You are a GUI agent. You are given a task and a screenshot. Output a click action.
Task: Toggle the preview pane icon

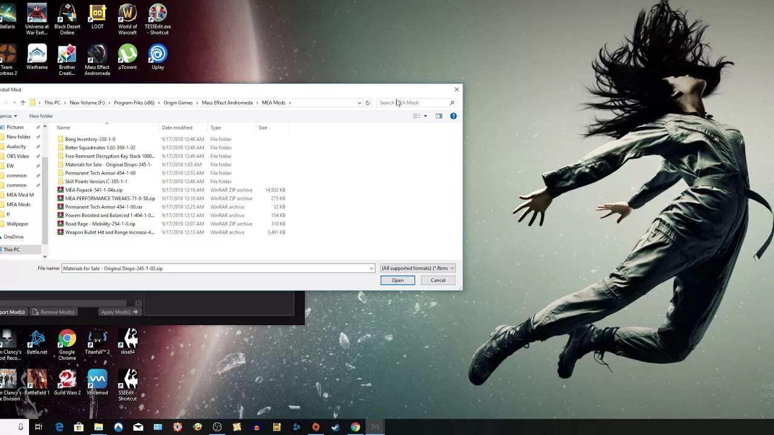point(439,116)
